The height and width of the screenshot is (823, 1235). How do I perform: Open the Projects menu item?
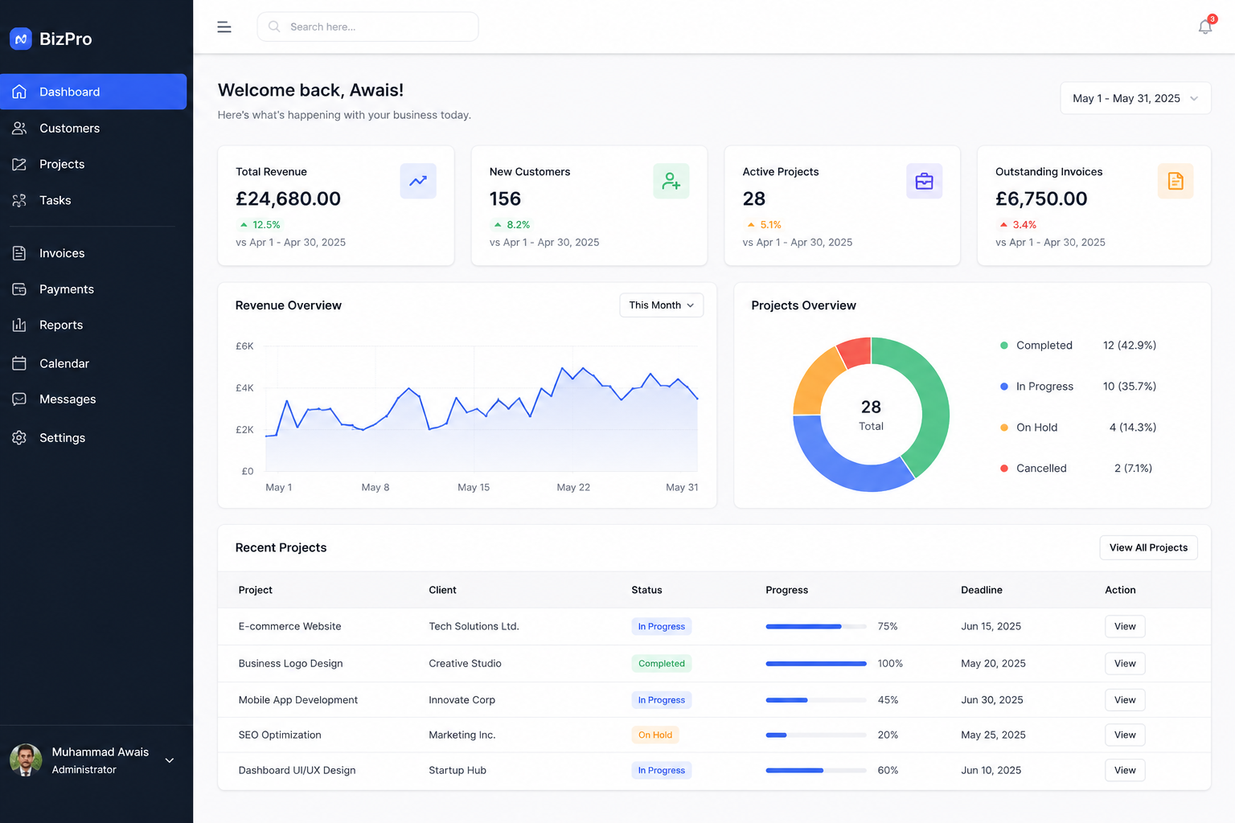(93, 164)
